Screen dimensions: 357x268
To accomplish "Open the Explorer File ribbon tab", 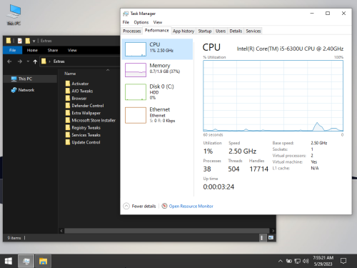I will [x=12, y=50].
